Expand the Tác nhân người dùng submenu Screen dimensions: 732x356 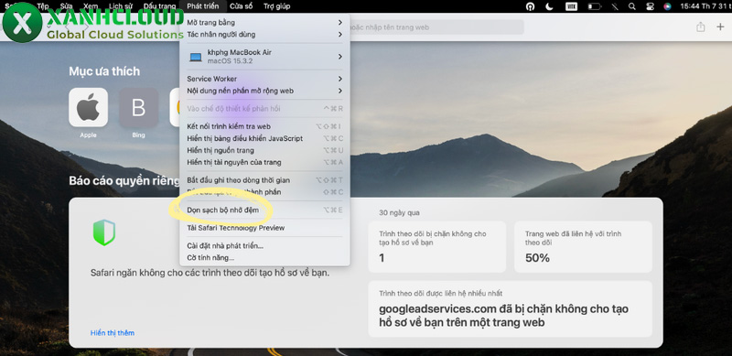(x=264, y=34)
